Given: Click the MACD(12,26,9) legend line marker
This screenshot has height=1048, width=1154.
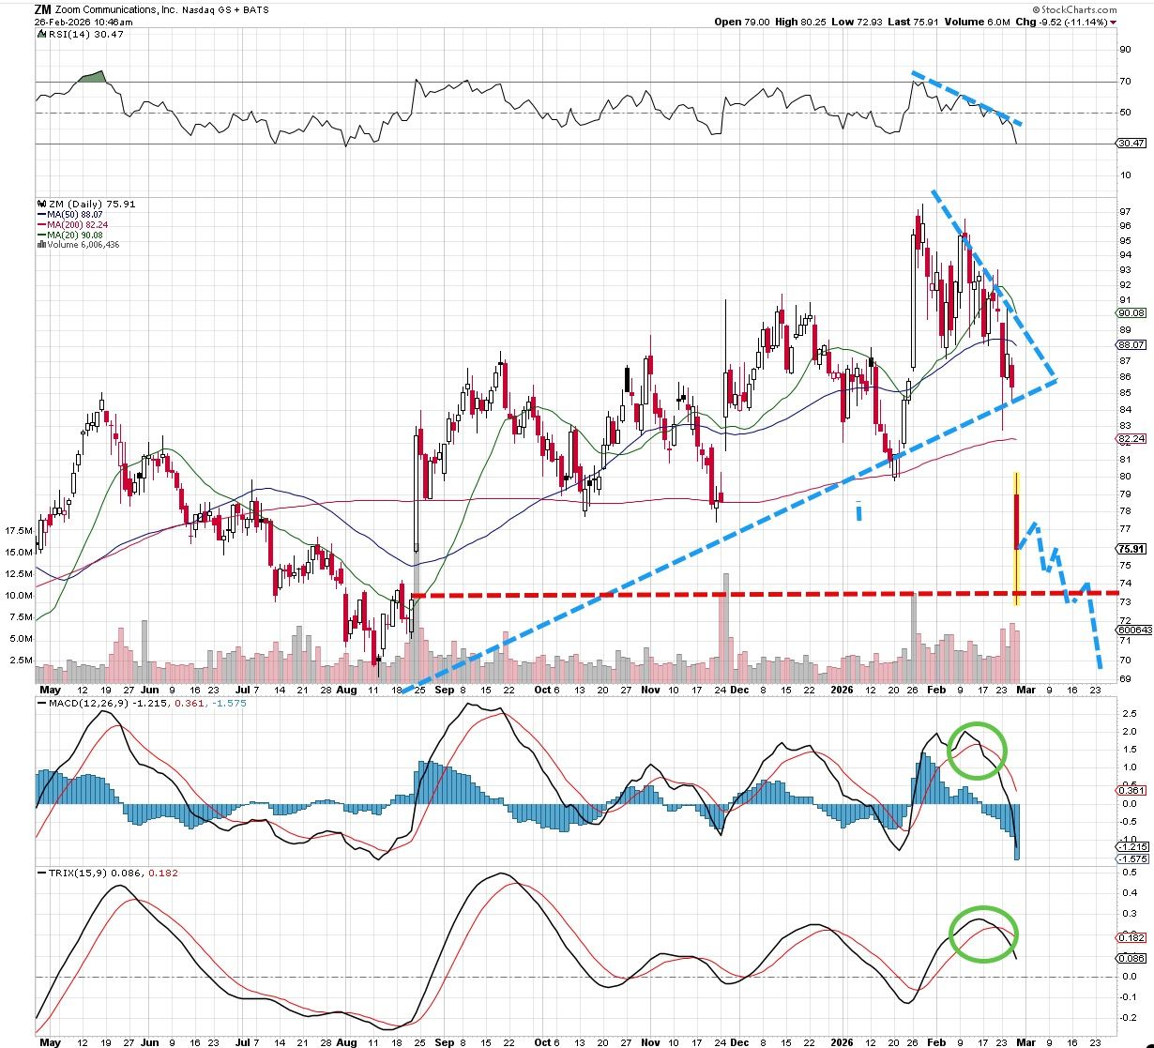Looking at the screenshot, I should coord(40,703).
